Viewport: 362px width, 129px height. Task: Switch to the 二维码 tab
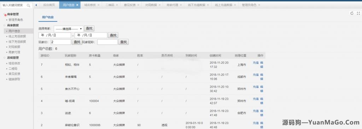click(x=110, y=5)
